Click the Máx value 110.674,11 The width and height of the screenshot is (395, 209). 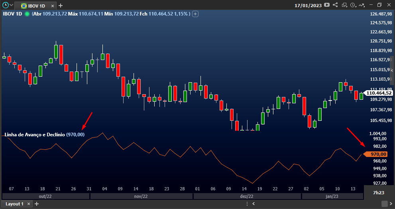click(x=91, y=14)
